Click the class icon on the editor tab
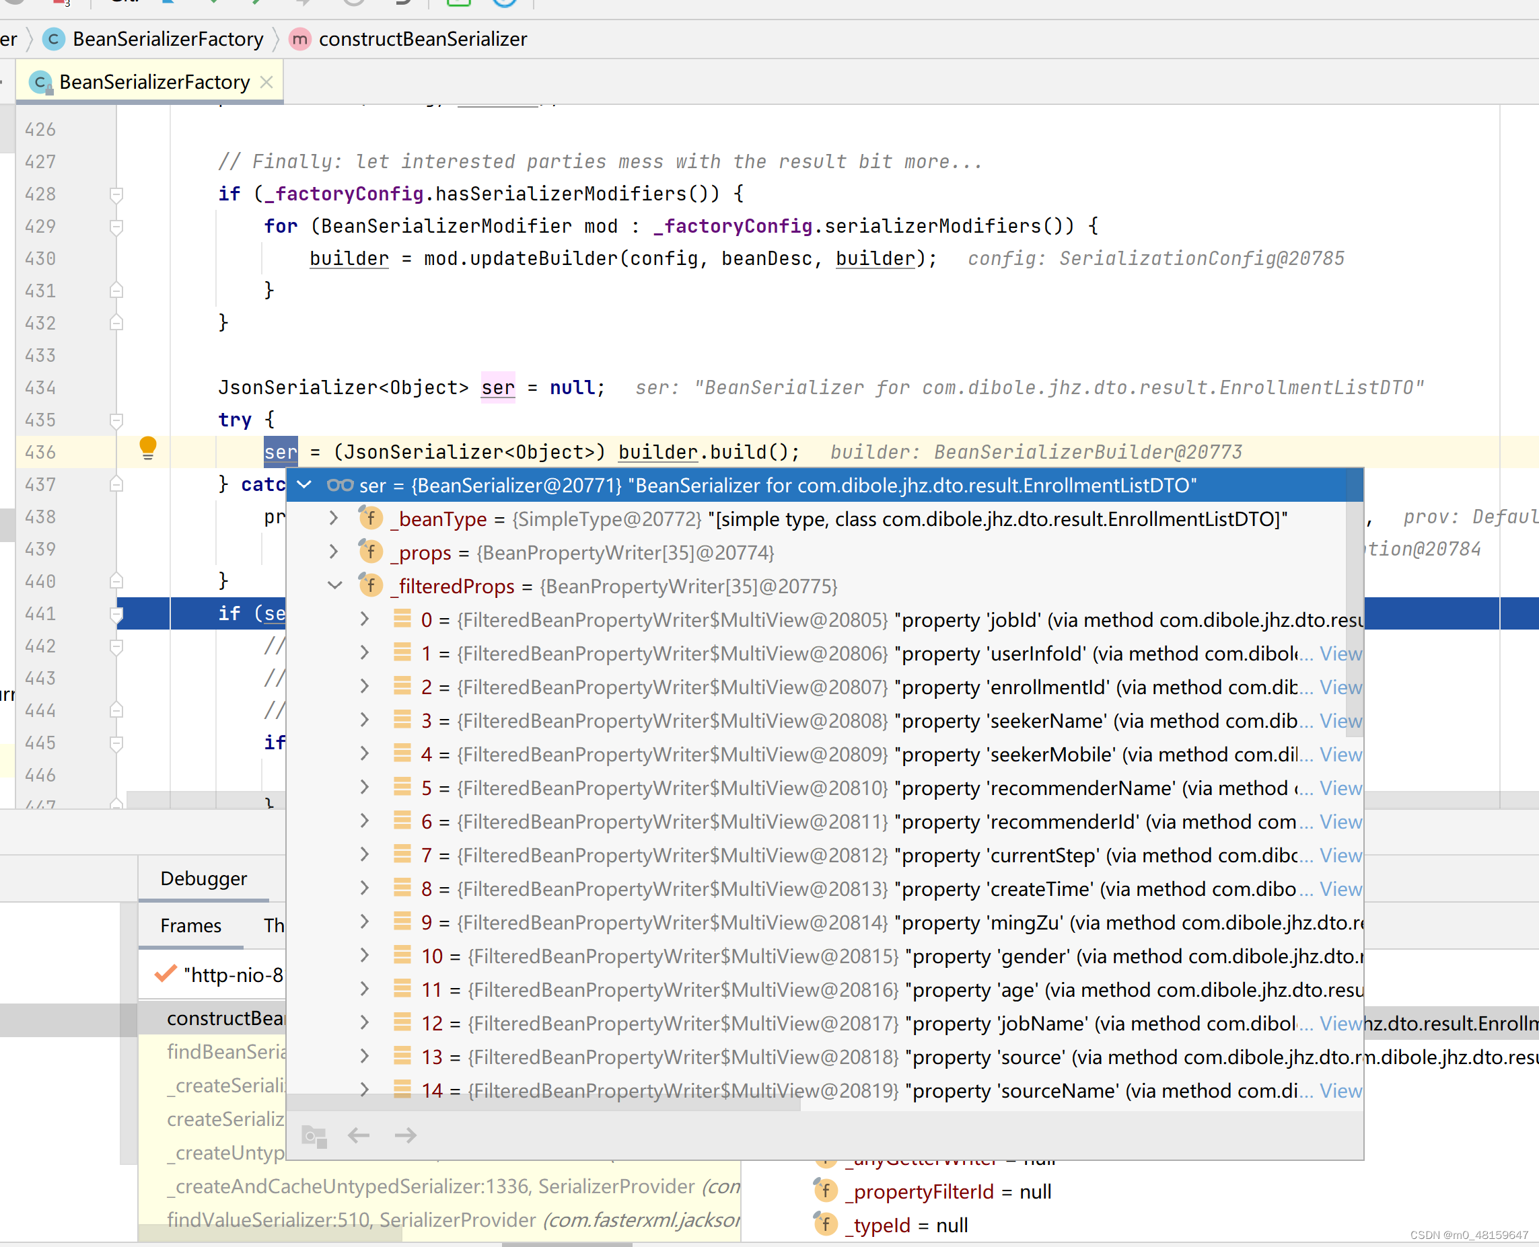Screen dimensions: 1539x1247 coord(41,83)
